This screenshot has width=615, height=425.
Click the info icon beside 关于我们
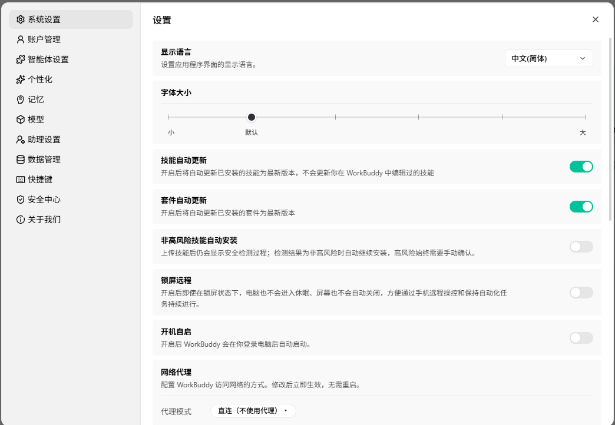pyautogui.click(x=21, y=219)
